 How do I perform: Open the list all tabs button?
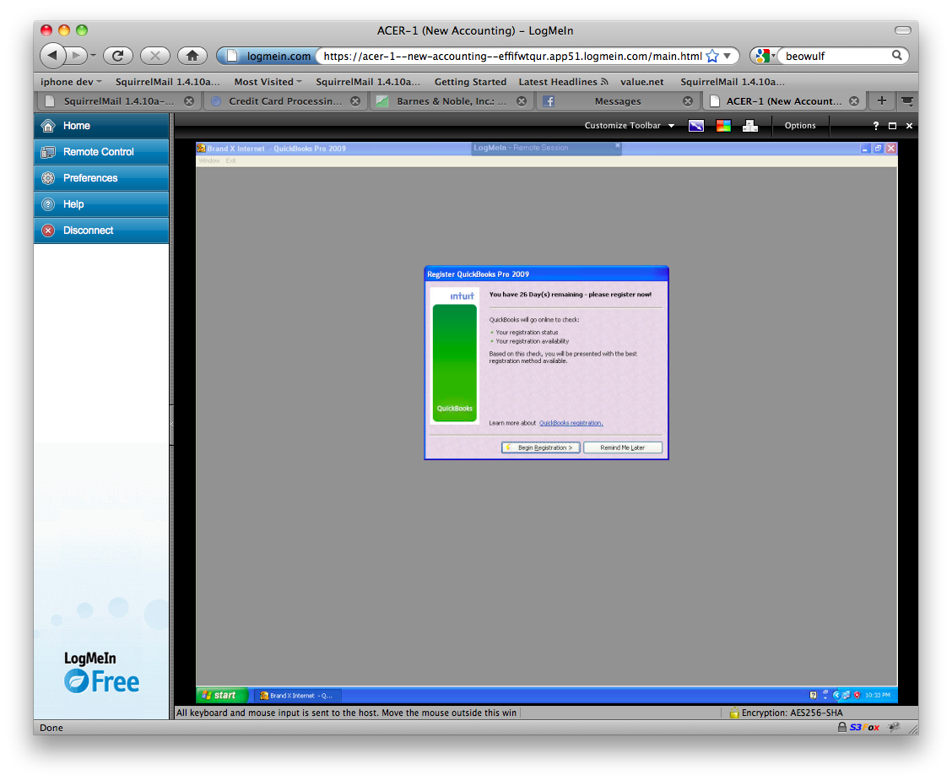pyautogui.click(x=907, y=101)
